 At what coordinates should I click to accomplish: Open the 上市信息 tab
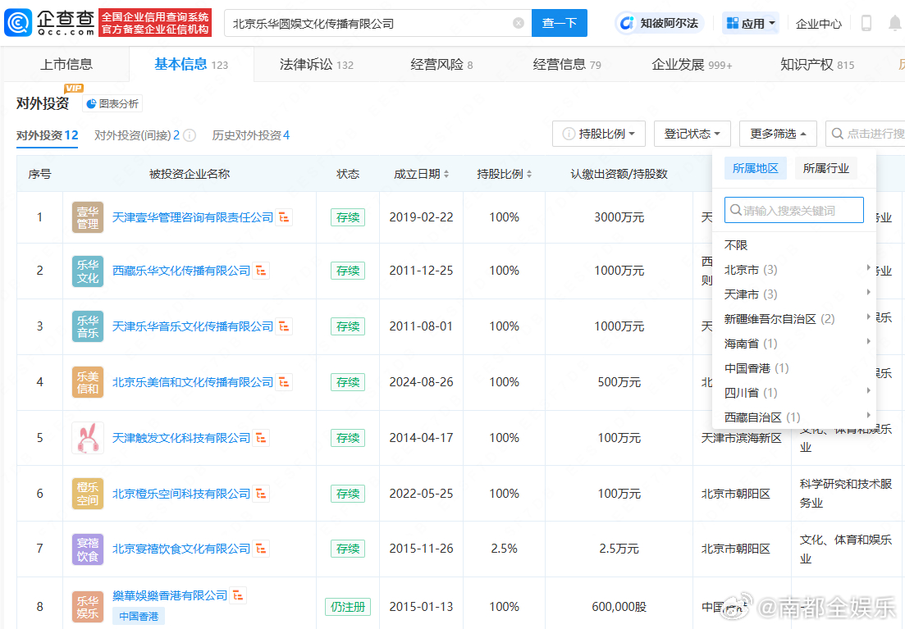(66, 64)
